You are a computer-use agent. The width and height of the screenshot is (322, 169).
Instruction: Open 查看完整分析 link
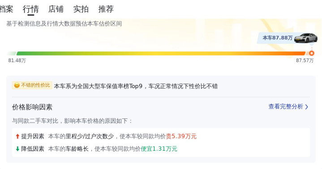286,107
